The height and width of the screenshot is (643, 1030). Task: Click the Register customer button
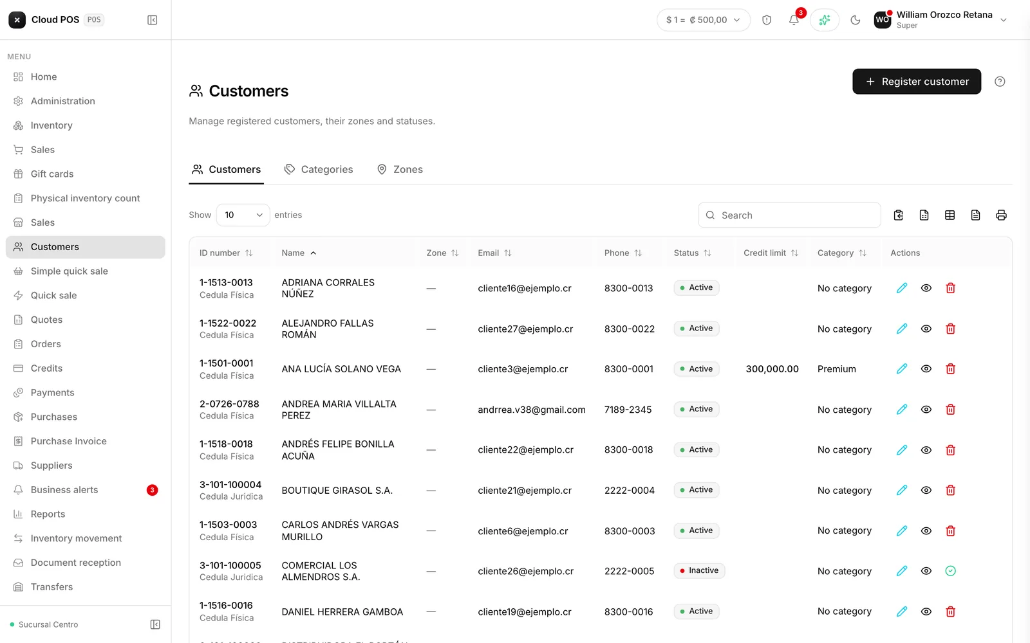917,82
